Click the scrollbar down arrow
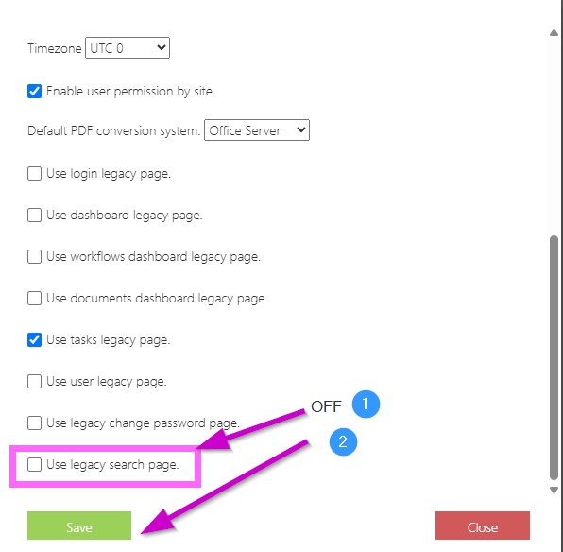Viewport: 563px width, 552px height. (x=554, y=490)
